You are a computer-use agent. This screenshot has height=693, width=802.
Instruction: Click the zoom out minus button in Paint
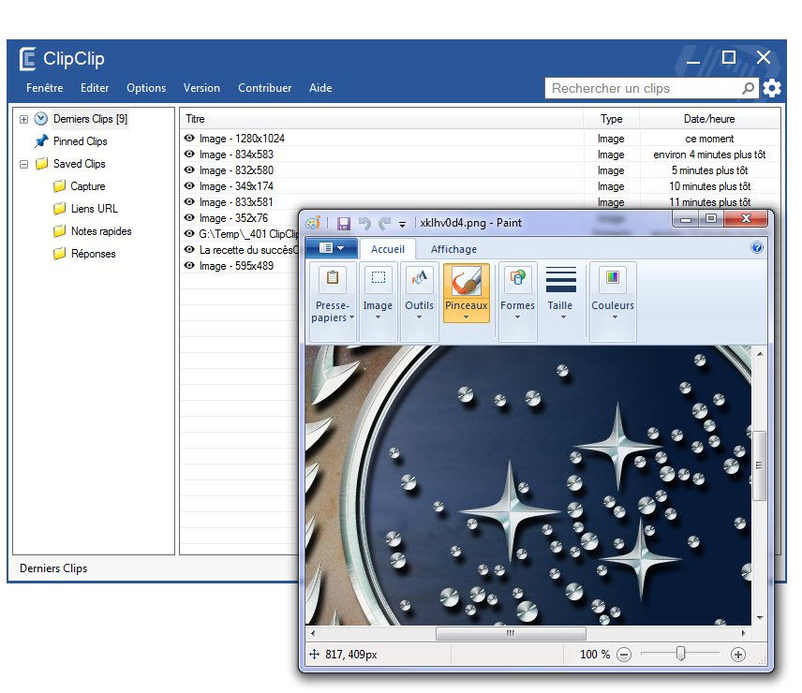pos(624,655)
